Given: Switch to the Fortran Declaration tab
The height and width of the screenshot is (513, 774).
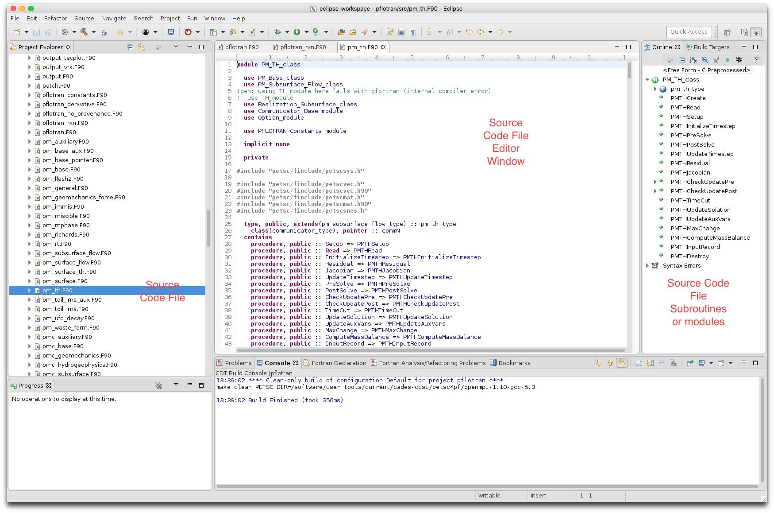Looking at the screenshot, I should (x=339, y=363).
